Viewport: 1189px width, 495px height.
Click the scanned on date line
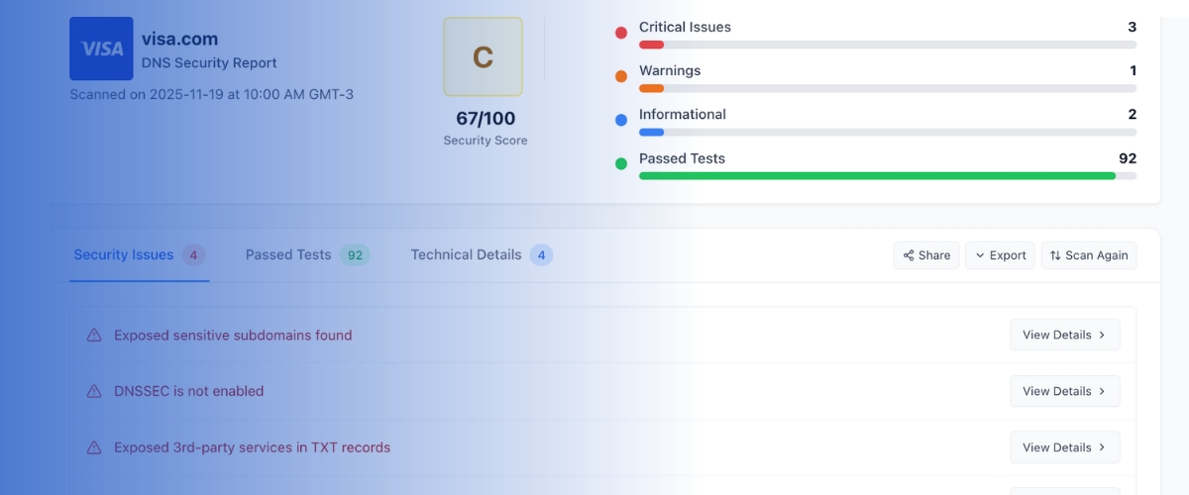(x=211, y=95)
